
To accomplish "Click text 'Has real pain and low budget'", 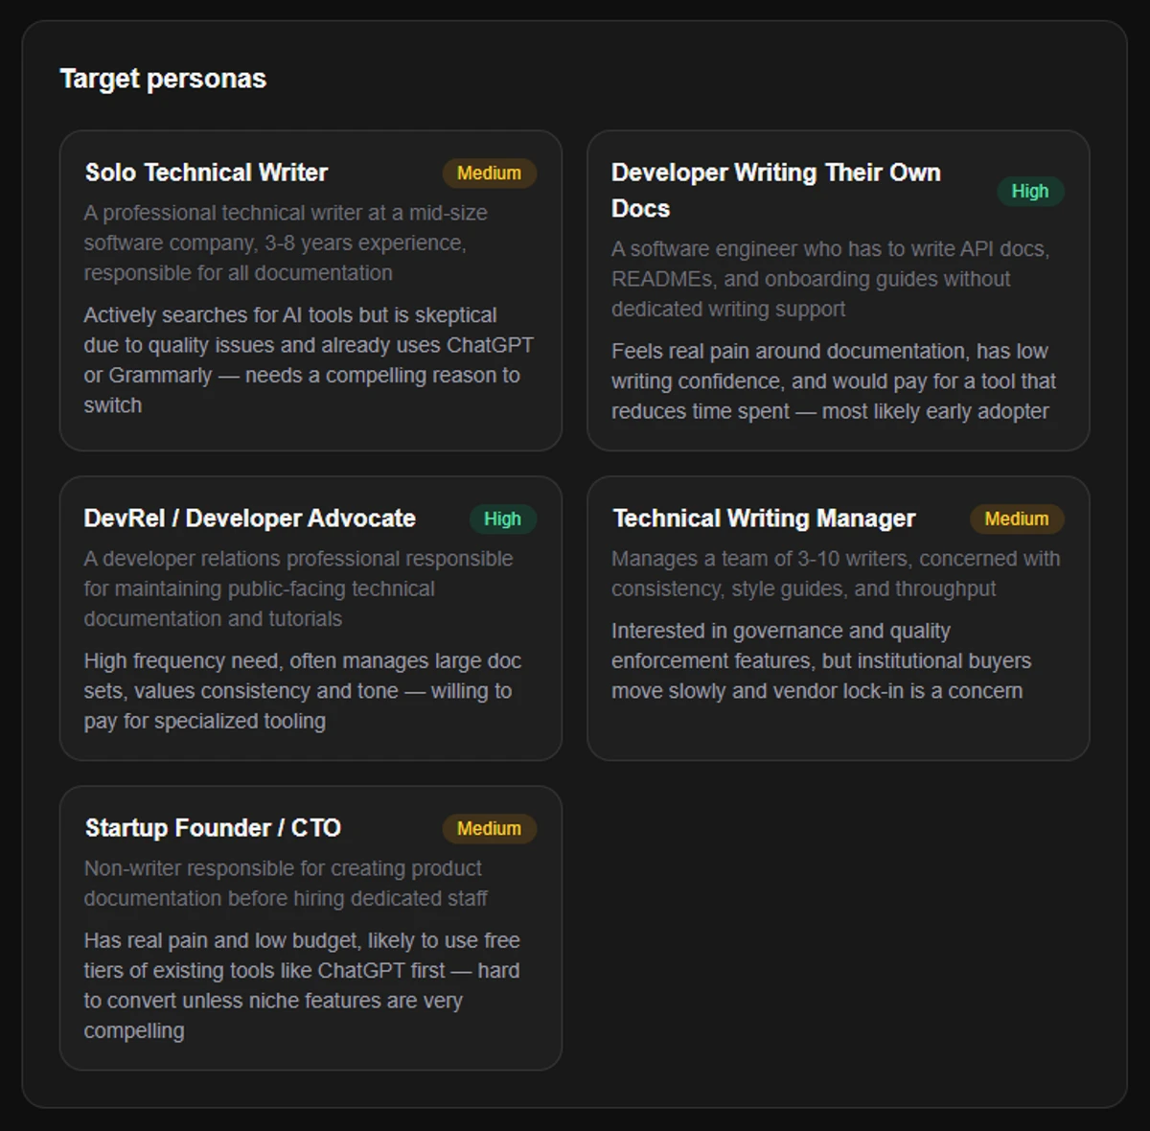I will [302, 985].
